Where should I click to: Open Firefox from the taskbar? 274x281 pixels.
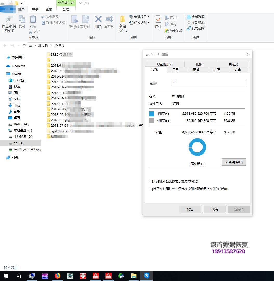(57, 276)
